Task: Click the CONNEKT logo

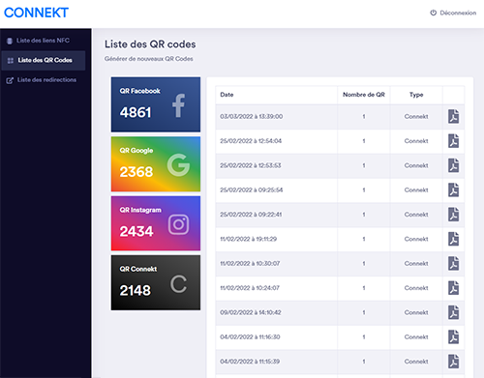Action: [x=36, y=13]
